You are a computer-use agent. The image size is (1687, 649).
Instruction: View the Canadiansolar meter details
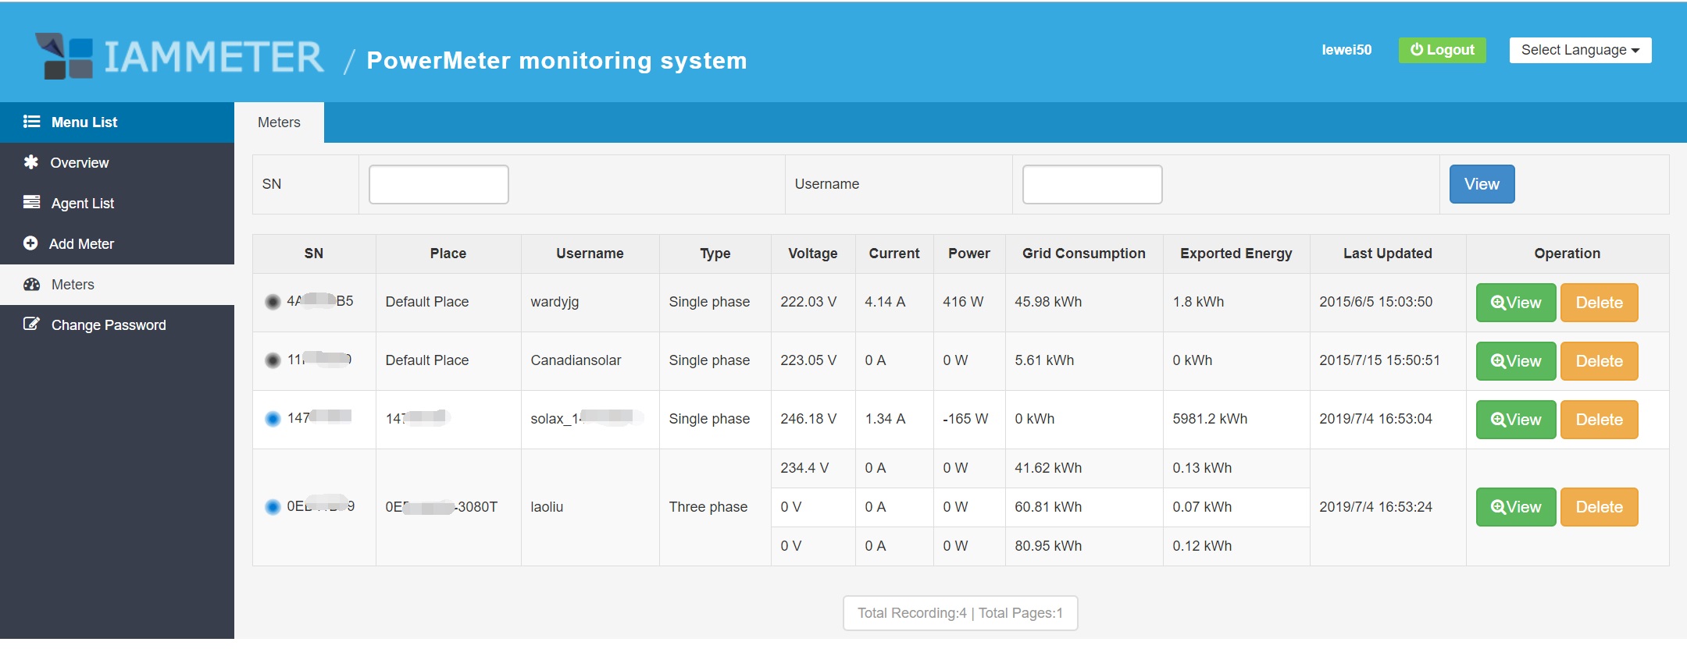point(1515,361)
